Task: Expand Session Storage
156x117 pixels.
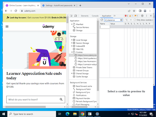Action: click(72, 43)
